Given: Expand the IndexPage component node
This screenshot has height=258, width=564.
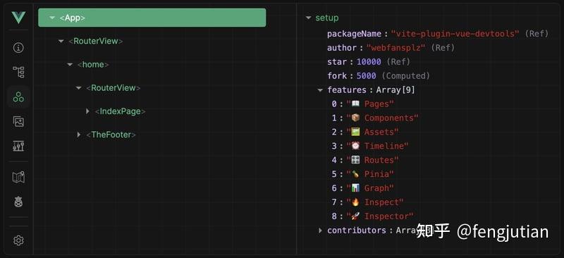Looking at the screenshot, I should pos(87,111).
